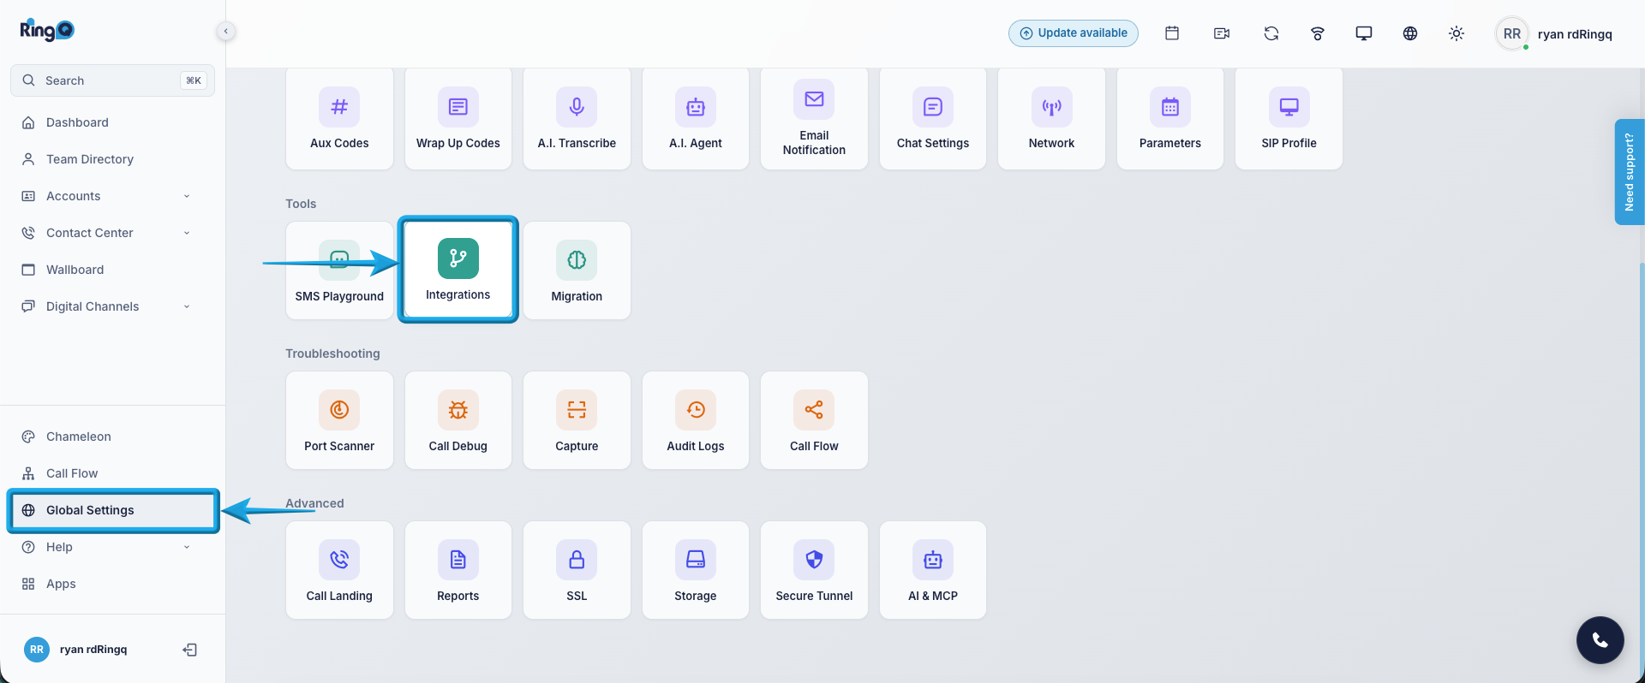Open the floating phone dialer button
1645x683 pixels.
[1600, 640]
